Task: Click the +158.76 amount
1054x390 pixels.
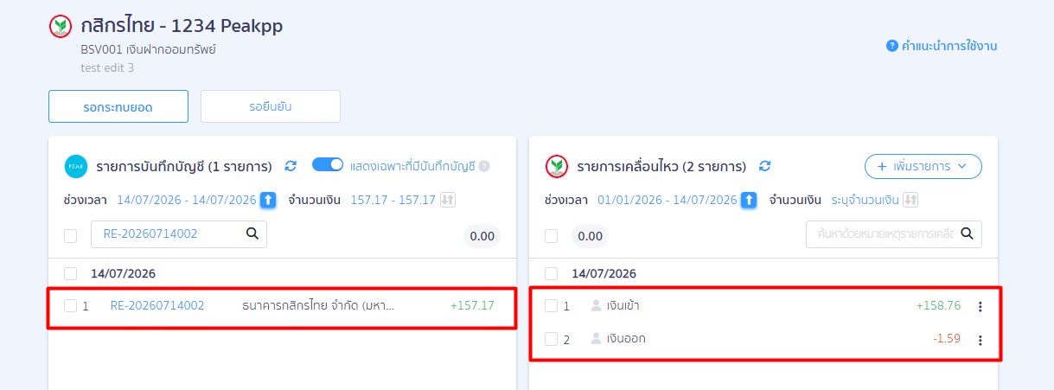Action: pyautogui.click(x=938, y=305)
